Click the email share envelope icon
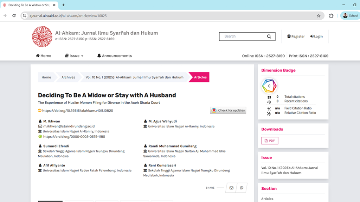Image resolution: width=360 pixels, height=202 pixels. [x=231, y=188]
